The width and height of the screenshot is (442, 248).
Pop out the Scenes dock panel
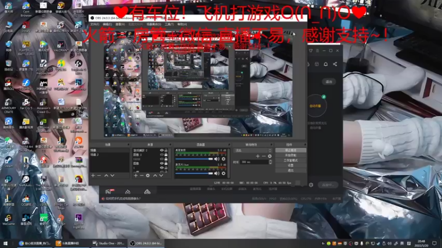(128, 144)
